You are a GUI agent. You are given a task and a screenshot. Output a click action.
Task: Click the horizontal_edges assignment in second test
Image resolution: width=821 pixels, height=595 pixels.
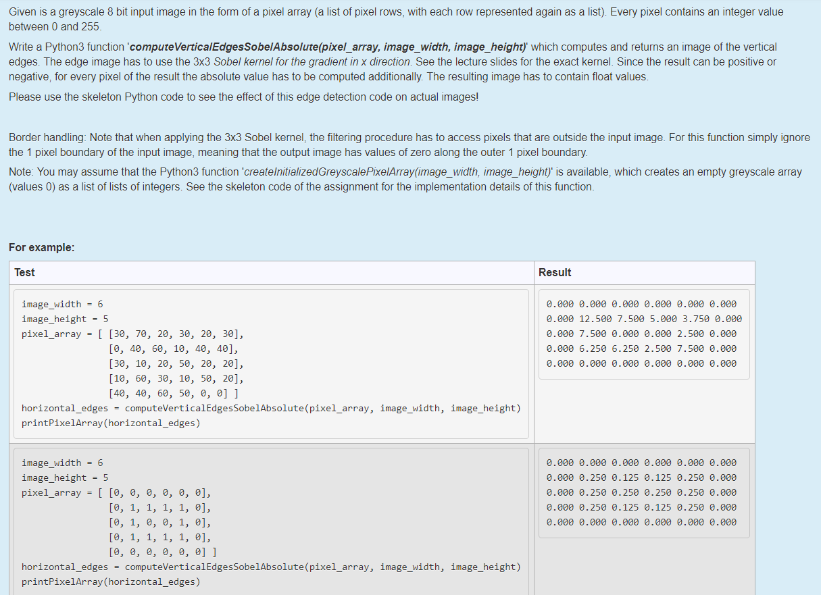click(270, 567)
